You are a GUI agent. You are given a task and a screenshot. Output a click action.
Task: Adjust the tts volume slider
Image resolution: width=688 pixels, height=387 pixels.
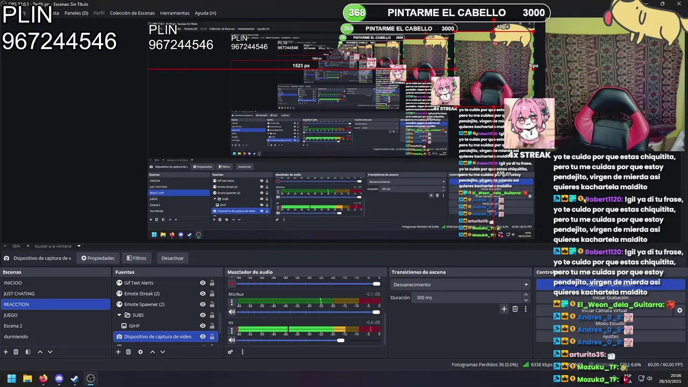309,340
